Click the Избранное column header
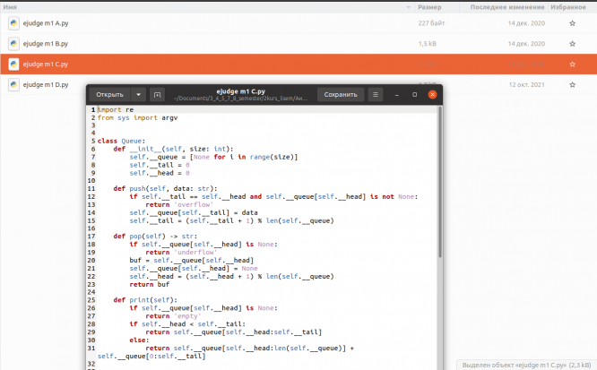Screen dimensions: 597x370 coord(572,6)
